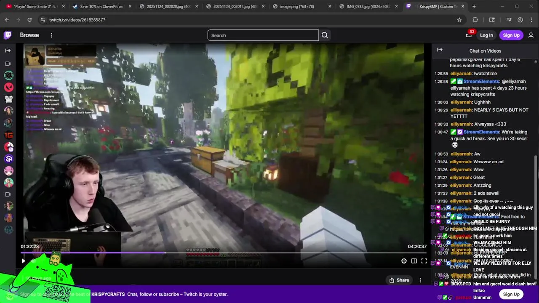Screen dimensions: 539x303
Task: Play the paused video
Action: 23,261
